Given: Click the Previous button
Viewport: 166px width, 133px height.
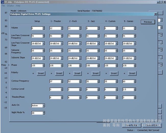Looking at the screenshot, I should [x=148, y=22].
